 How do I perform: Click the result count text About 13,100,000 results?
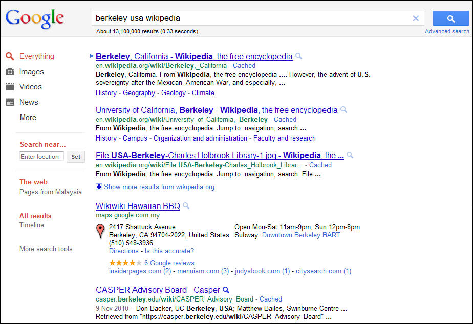coord(147,31)
